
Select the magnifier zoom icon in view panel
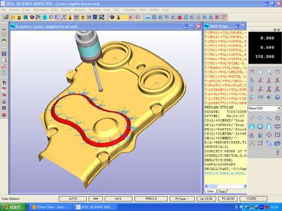(x=269, y=72)
